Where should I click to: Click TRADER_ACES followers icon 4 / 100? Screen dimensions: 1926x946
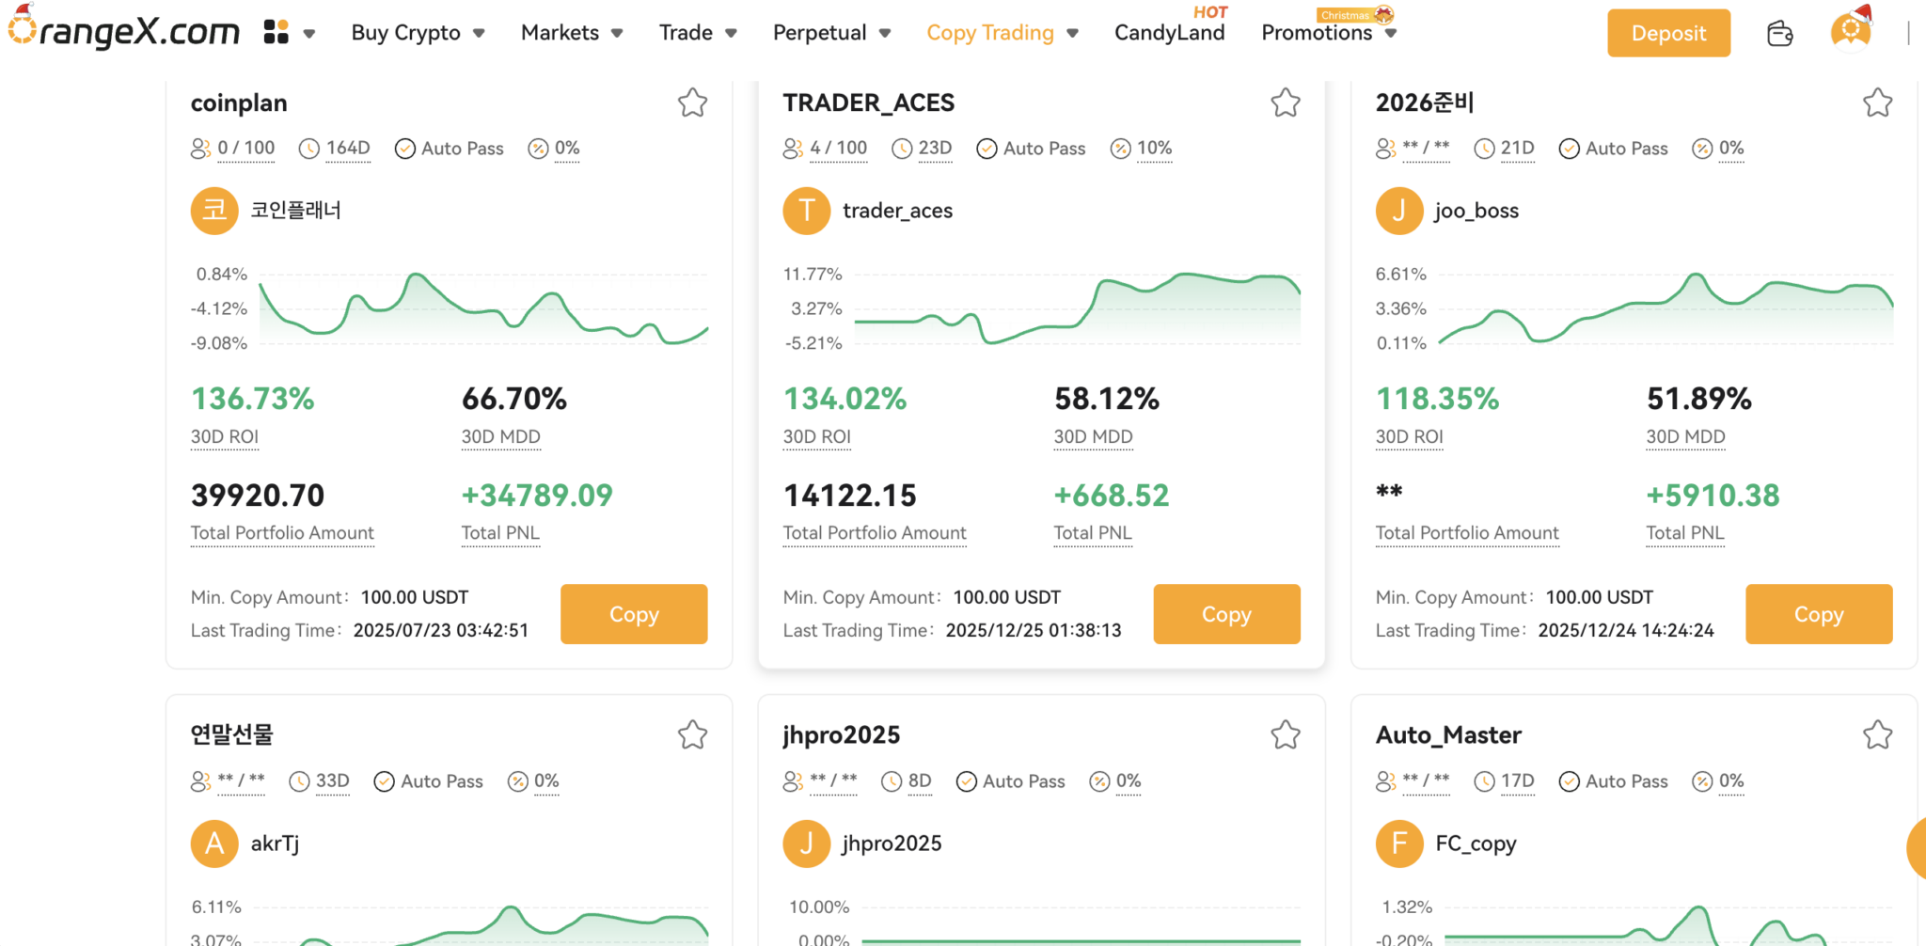tap(793, 149)
